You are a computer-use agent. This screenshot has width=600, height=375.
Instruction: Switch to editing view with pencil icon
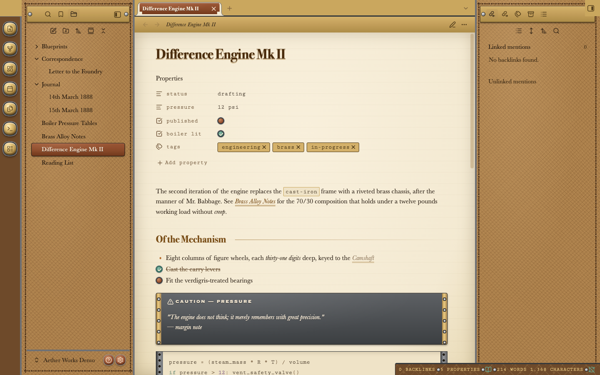452,25
